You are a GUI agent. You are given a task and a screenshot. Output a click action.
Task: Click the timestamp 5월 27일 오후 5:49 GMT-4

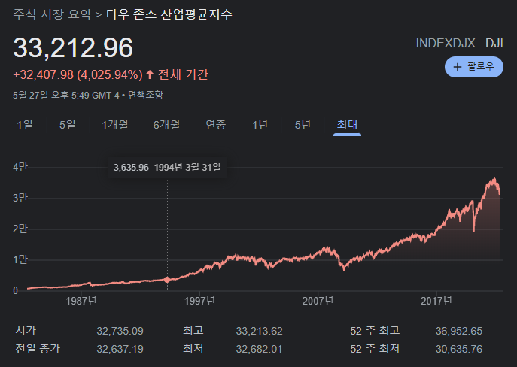coord(66,96)
